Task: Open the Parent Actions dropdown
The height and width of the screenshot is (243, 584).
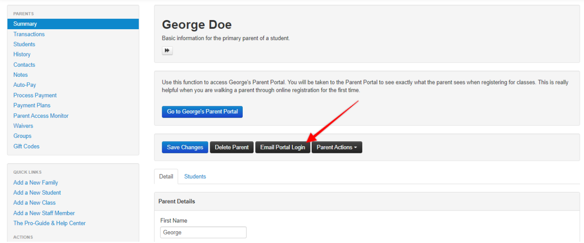Action: (x=337, y=147)
